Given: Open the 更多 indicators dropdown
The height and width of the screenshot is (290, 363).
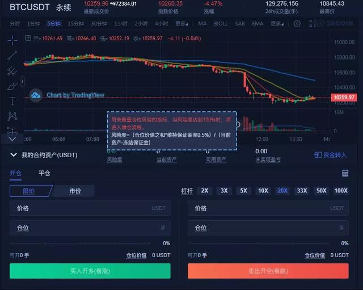Looking at the screenshot, I should (x=277, y=24).
